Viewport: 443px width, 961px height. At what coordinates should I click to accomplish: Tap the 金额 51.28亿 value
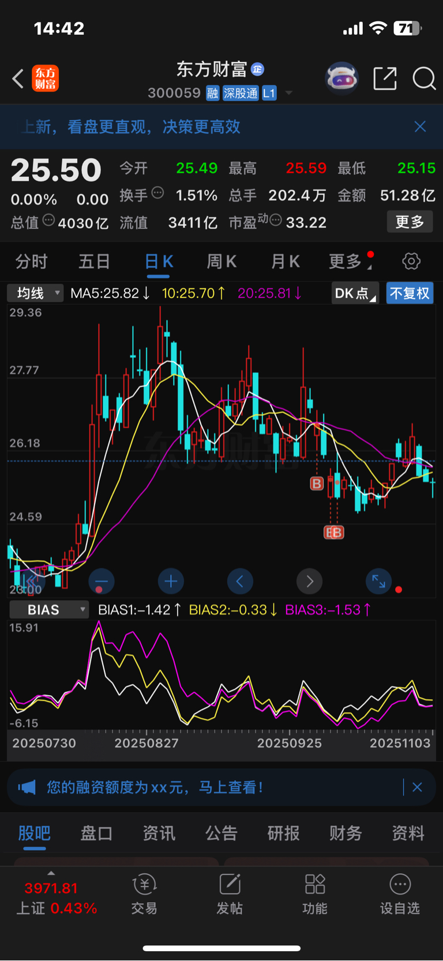407,195
